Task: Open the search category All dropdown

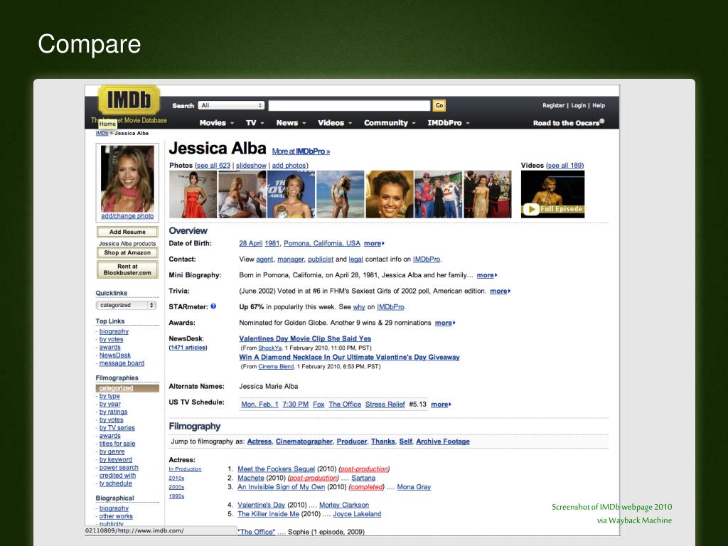Action: tap(231, 105)
